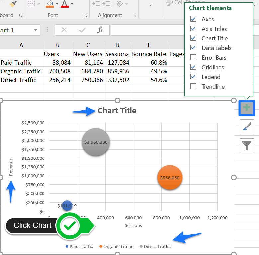Click Paid Traffic legend entry
The width and height of the screenshot is (259, 255).
click(x=79, y=246)
